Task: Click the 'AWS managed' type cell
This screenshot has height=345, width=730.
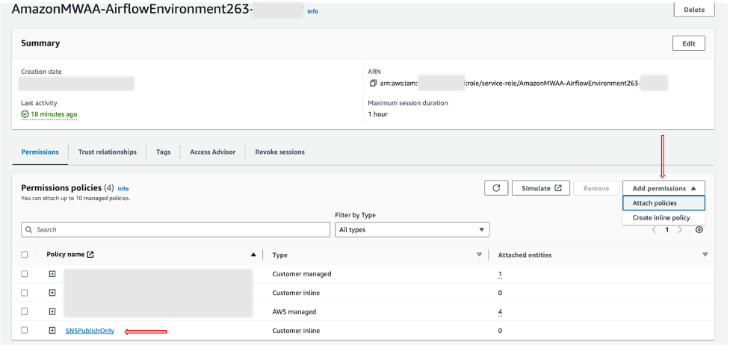Action: 294,311
